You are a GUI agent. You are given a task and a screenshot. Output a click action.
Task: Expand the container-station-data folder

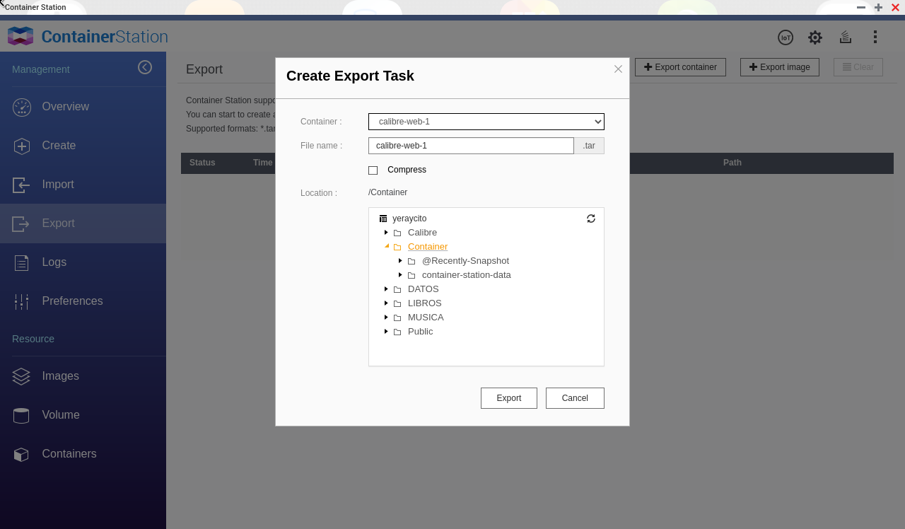tap(400, 275)
